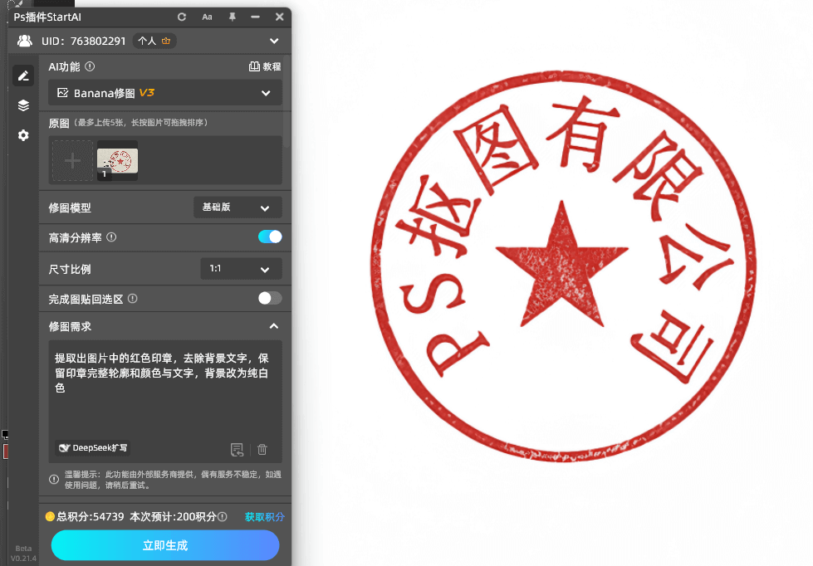This screenshot has width=813, height=566.
Task: Refresh the StartAI plugin panel
Action: (181, 17)
